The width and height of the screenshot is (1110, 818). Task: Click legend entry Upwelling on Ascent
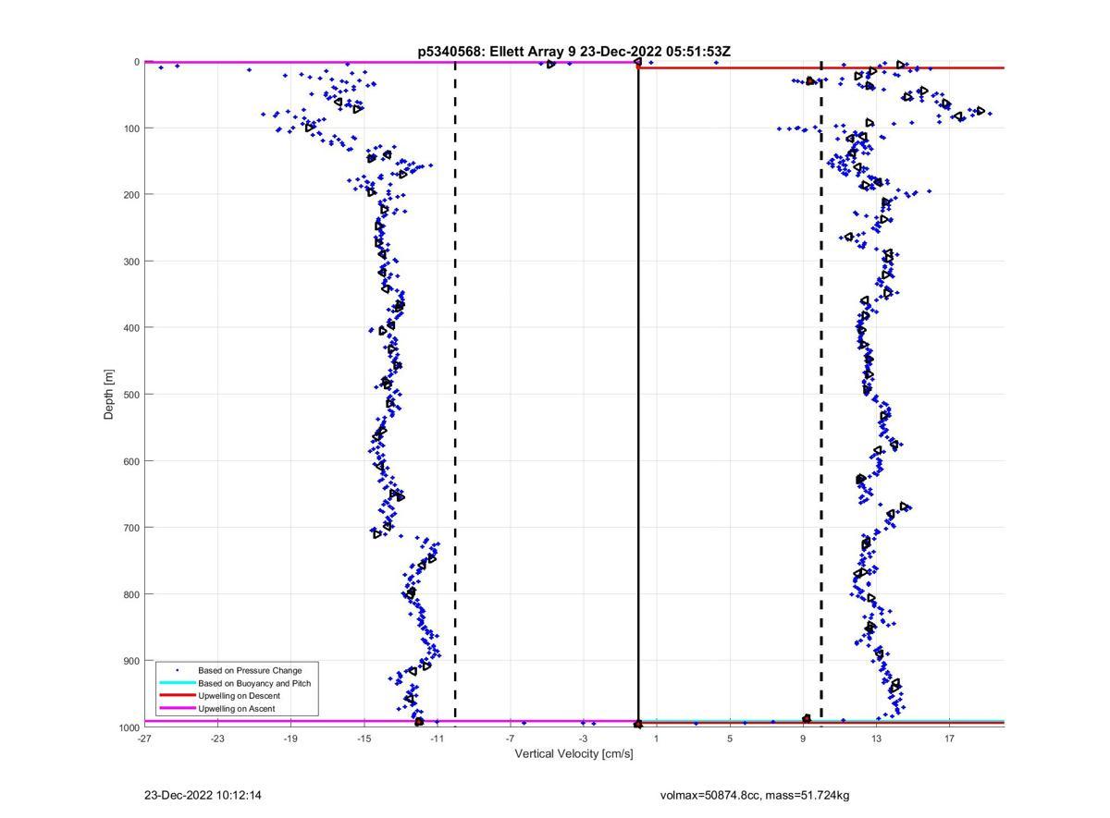pos(237,709)
